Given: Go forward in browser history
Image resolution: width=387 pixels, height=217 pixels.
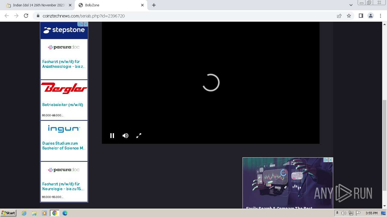Looking at the screenshot, I should [16, 16].
